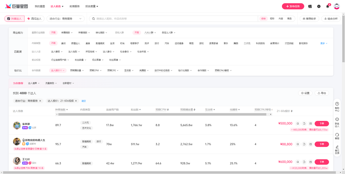The image size is (345, 174).
Task: Click the 发布任务 button
Action: pyautogui.click(x=293, y=6)
